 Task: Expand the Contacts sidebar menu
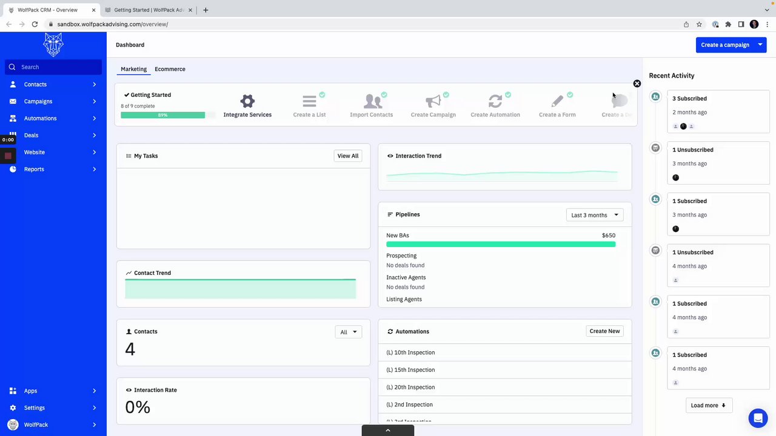53,84
